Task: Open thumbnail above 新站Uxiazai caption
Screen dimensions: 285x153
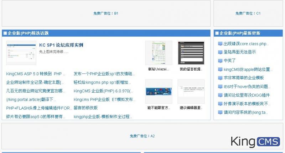Action: coord(159,53)
